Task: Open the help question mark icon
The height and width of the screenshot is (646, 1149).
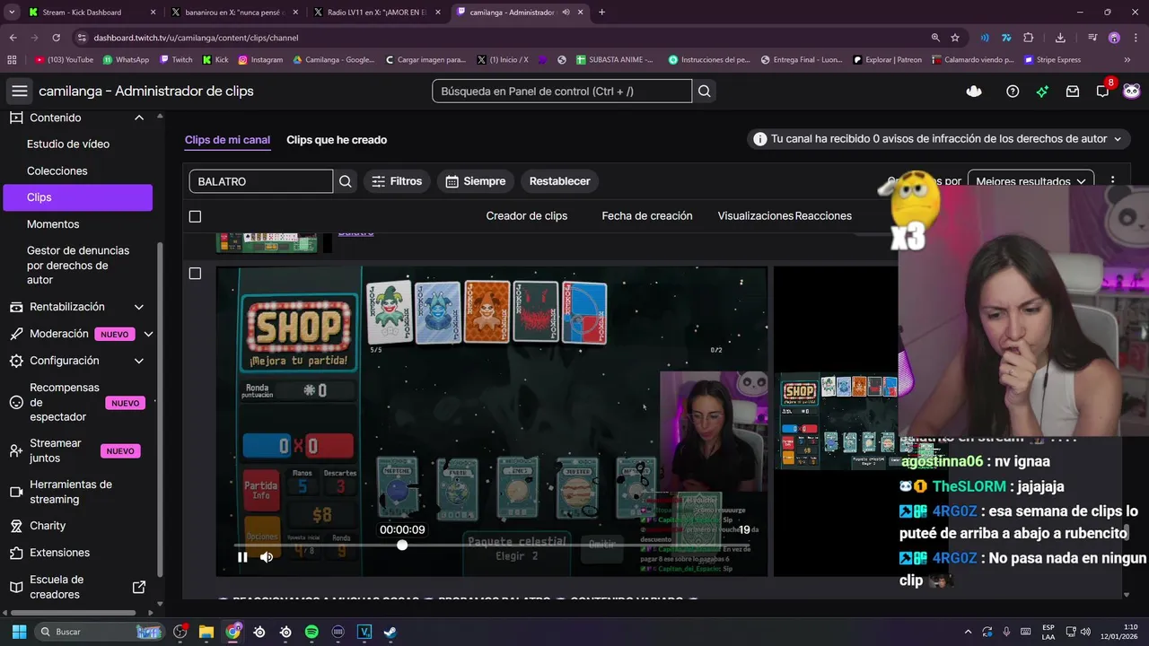Action: point(1013,91)
